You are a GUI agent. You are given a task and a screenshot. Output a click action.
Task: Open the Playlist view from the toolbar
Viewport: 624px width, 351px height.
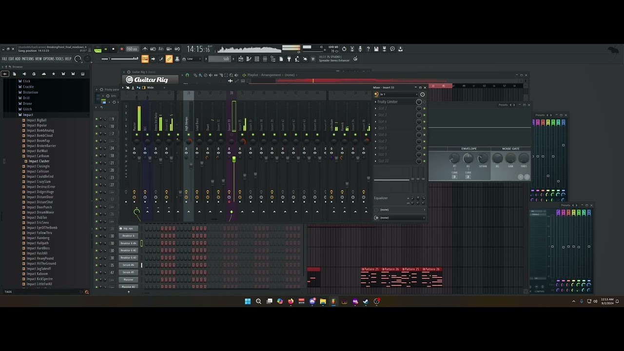tap(241, 59)
